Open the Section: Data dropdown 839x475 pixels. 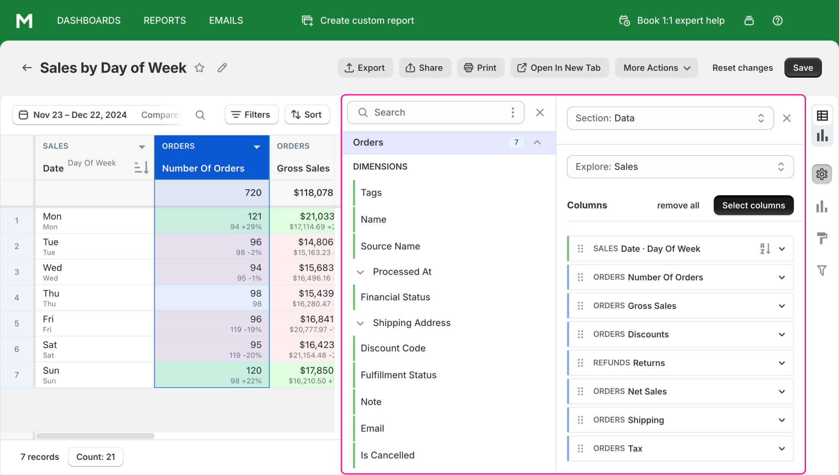pyautogui.click(x=670, y=118)
